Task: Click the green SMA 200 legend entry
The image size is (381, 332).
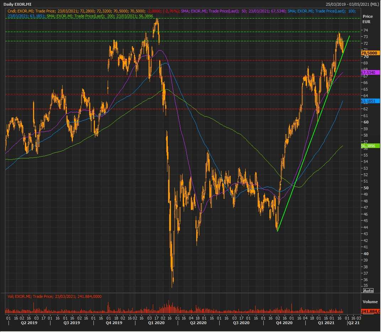Action: tap(100, 16)
